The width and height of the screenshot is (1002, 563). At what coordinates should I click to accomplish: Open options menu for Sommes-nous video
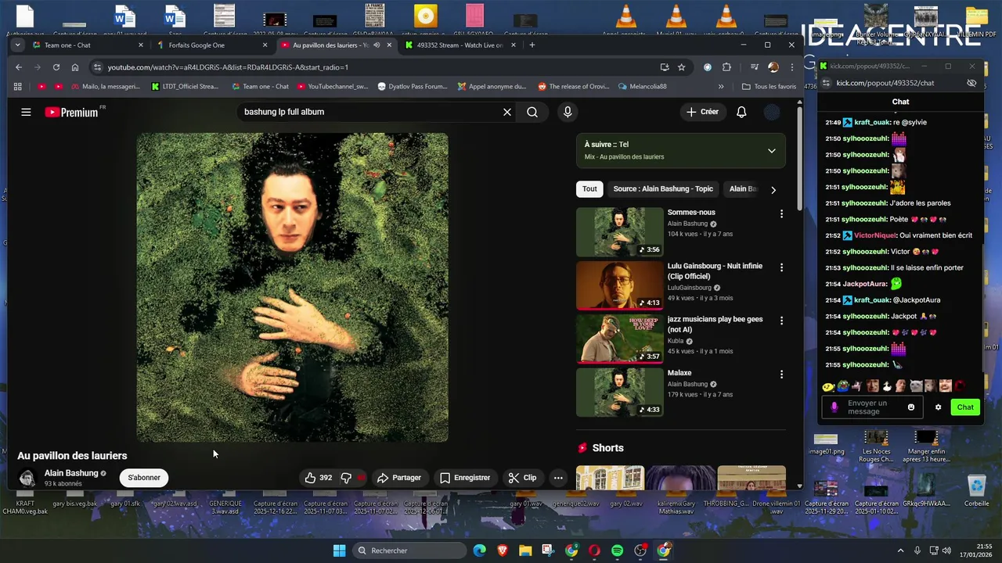coord(781,213)
